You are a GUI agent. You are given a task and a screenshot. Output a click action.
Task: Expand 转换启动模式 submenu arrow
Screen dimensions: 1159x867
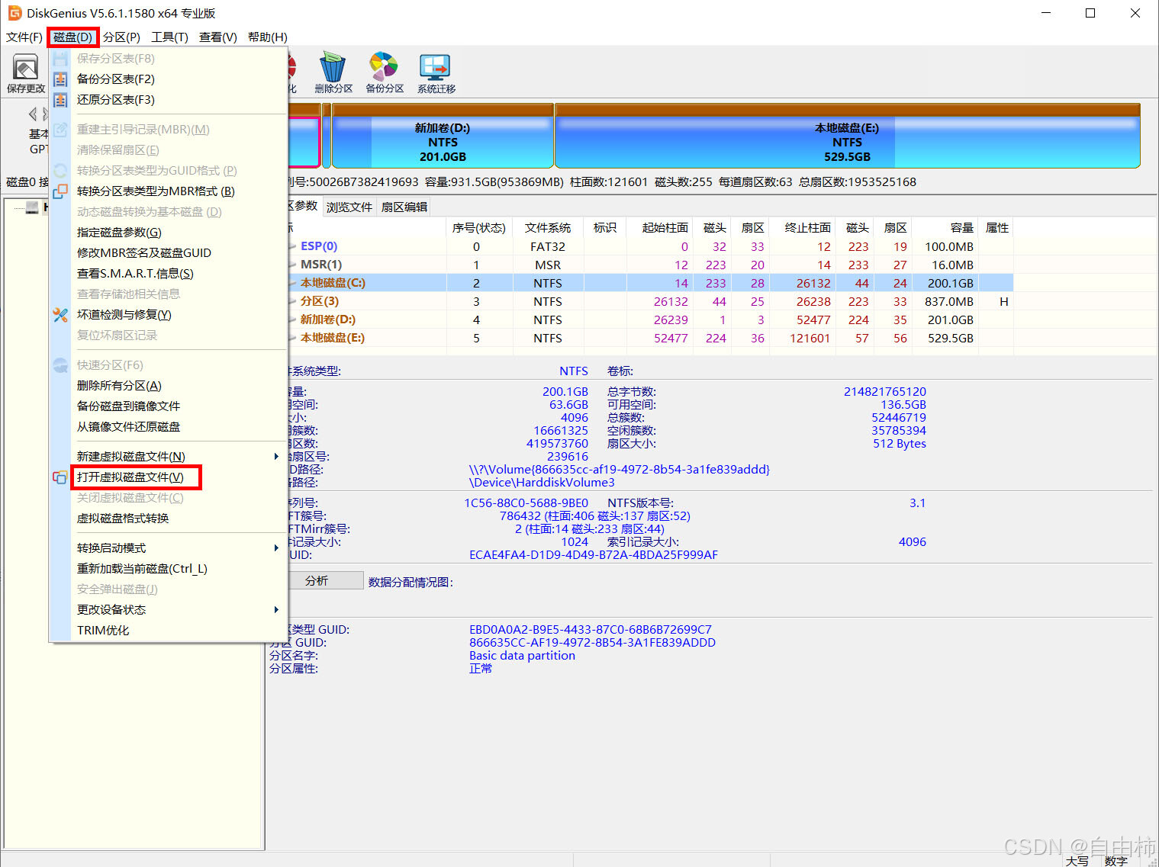[x=276, y=548]
